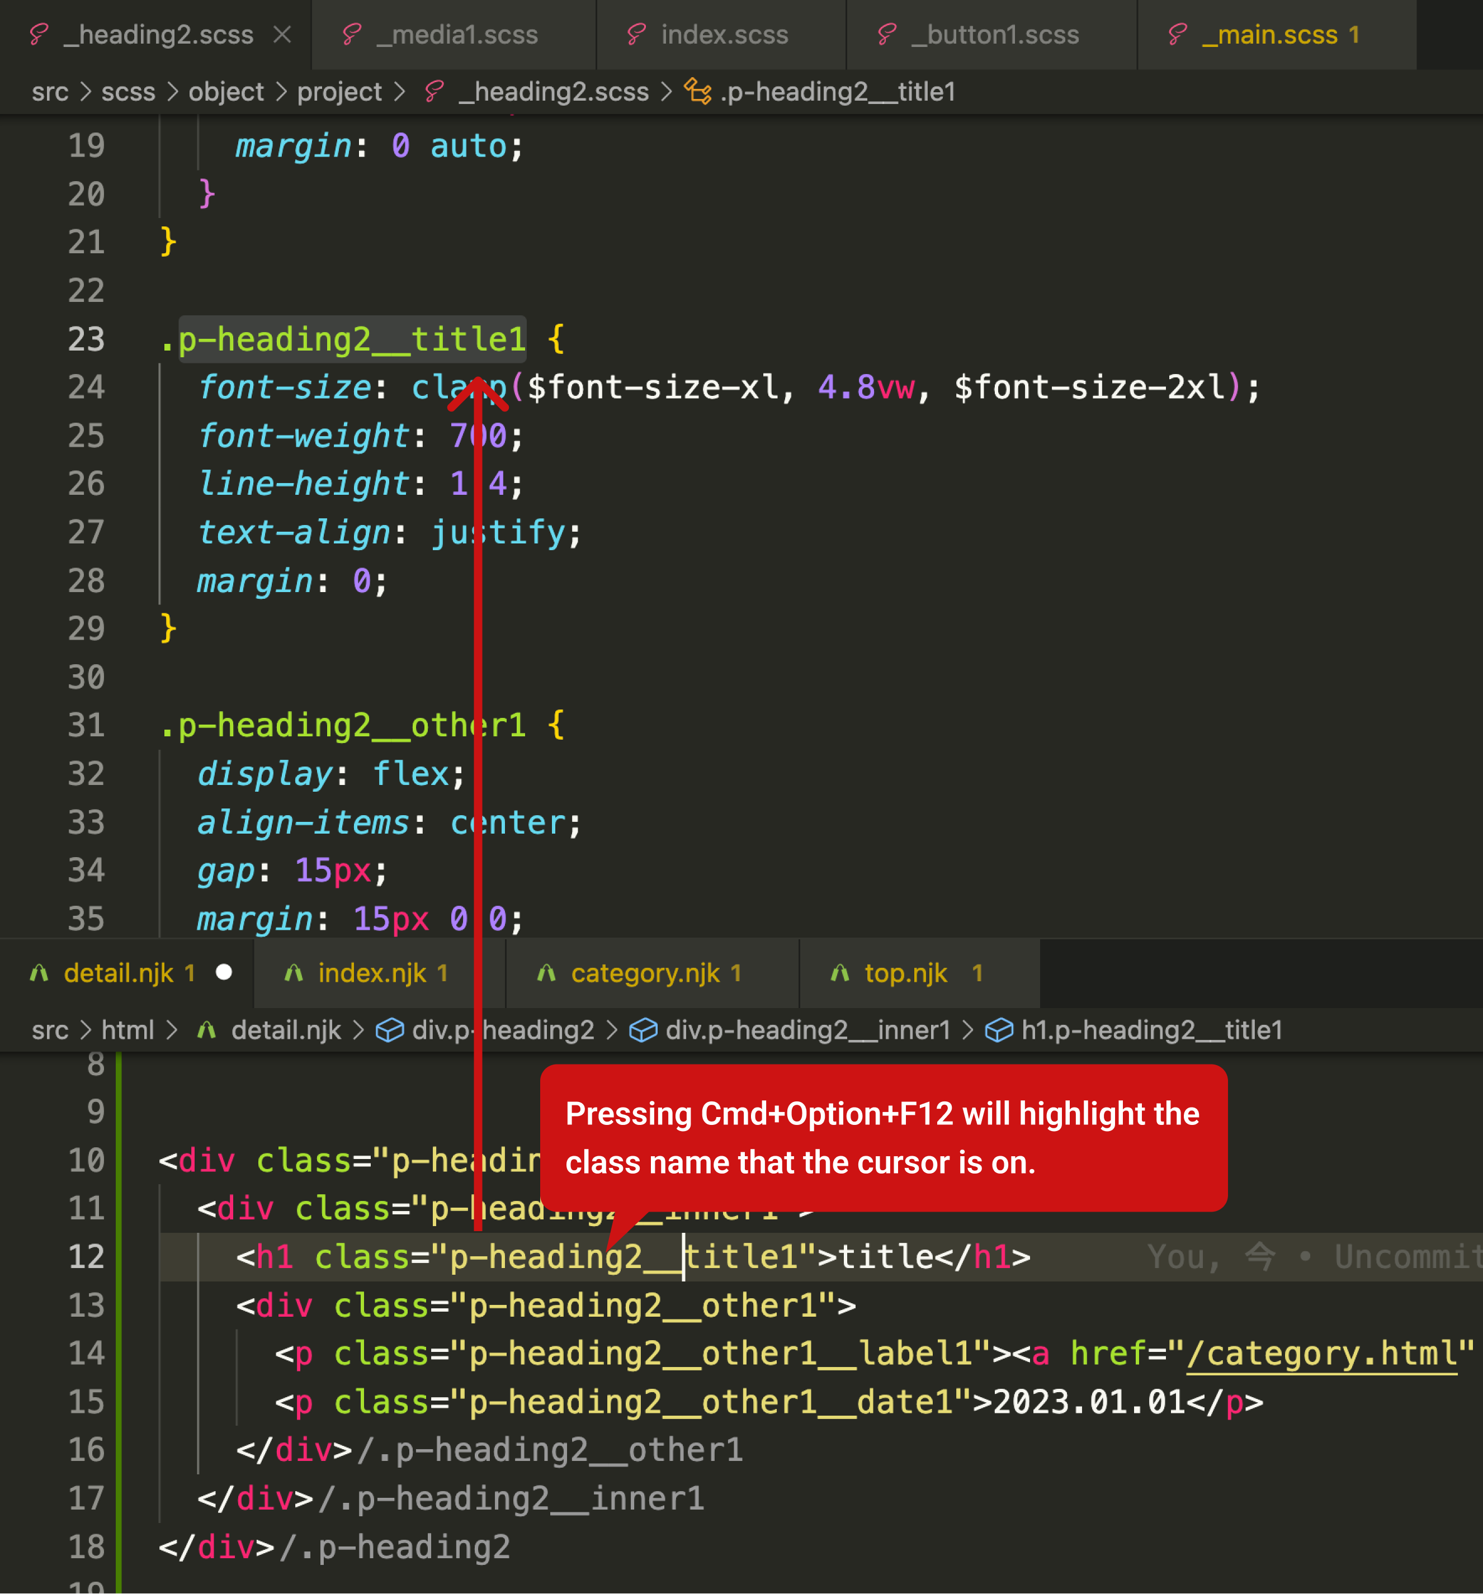Click line number 23 in scss editor
Screen dimensions: 1483x1594
(87, 339)
